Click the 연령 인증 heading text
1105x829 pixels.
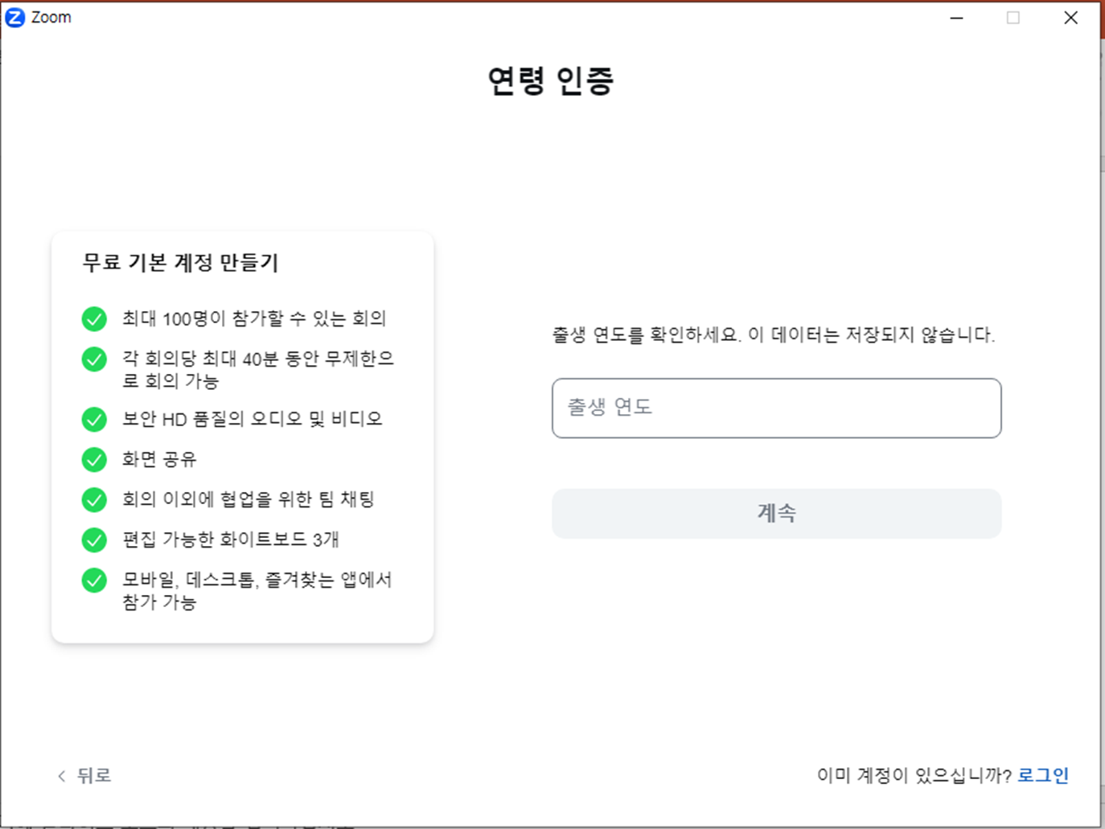(x=551, y=80)
